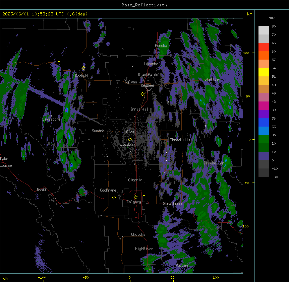The width and height of the screenshot is (289, 282).
Task: Click the Limestone label
Action: tap(51, 119)
